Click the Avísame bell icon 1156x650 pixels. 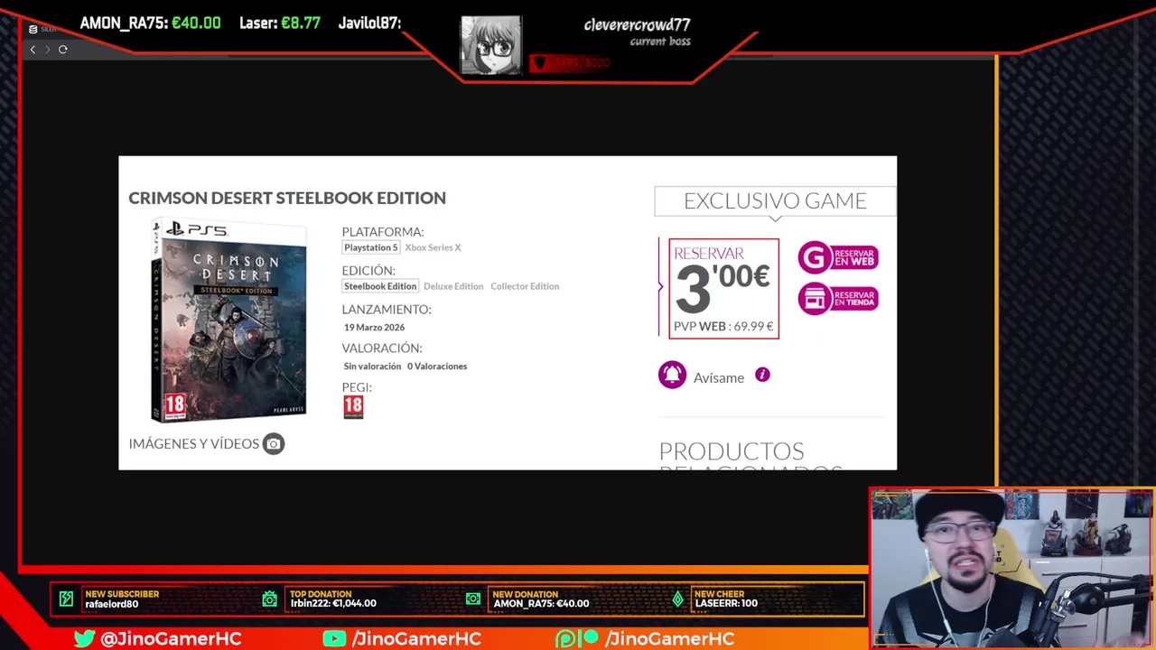click(672, 375)
